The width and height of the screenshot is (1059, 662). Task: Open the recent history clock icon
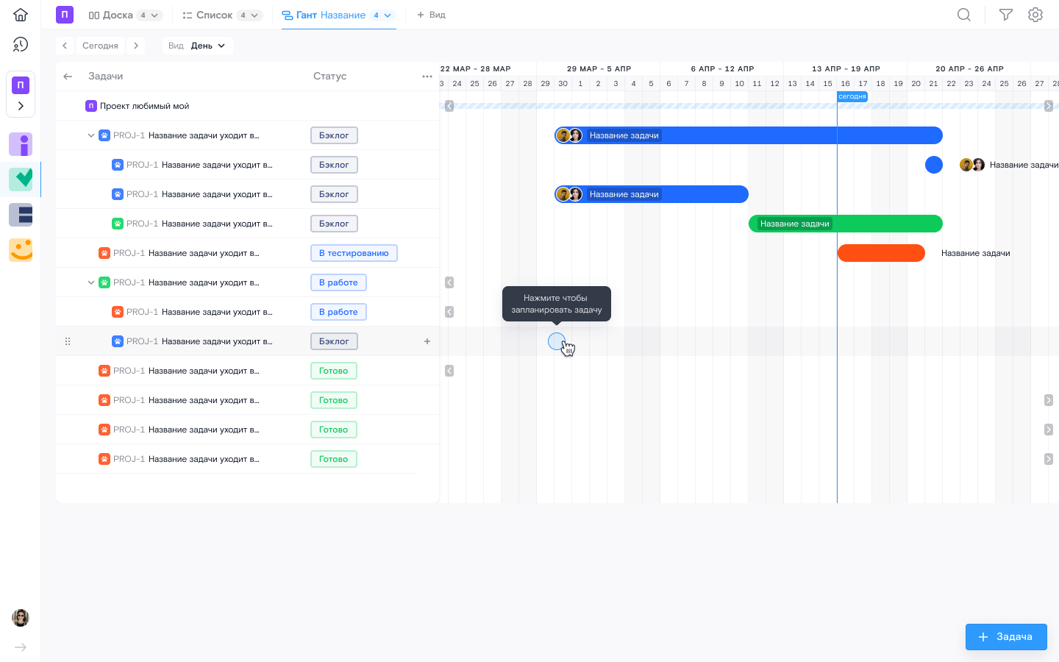pos(21,45)
